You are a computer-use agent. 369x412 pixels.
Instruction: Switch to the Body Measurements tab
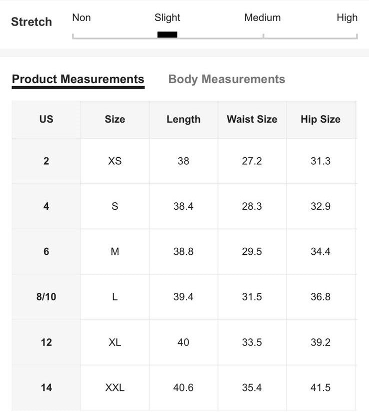click(x=226, y=79)
